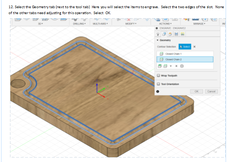Viewport: 229px width, 162px height.
Task: Click the blue Select button for Contour Selection
Action: coord(185,47)
